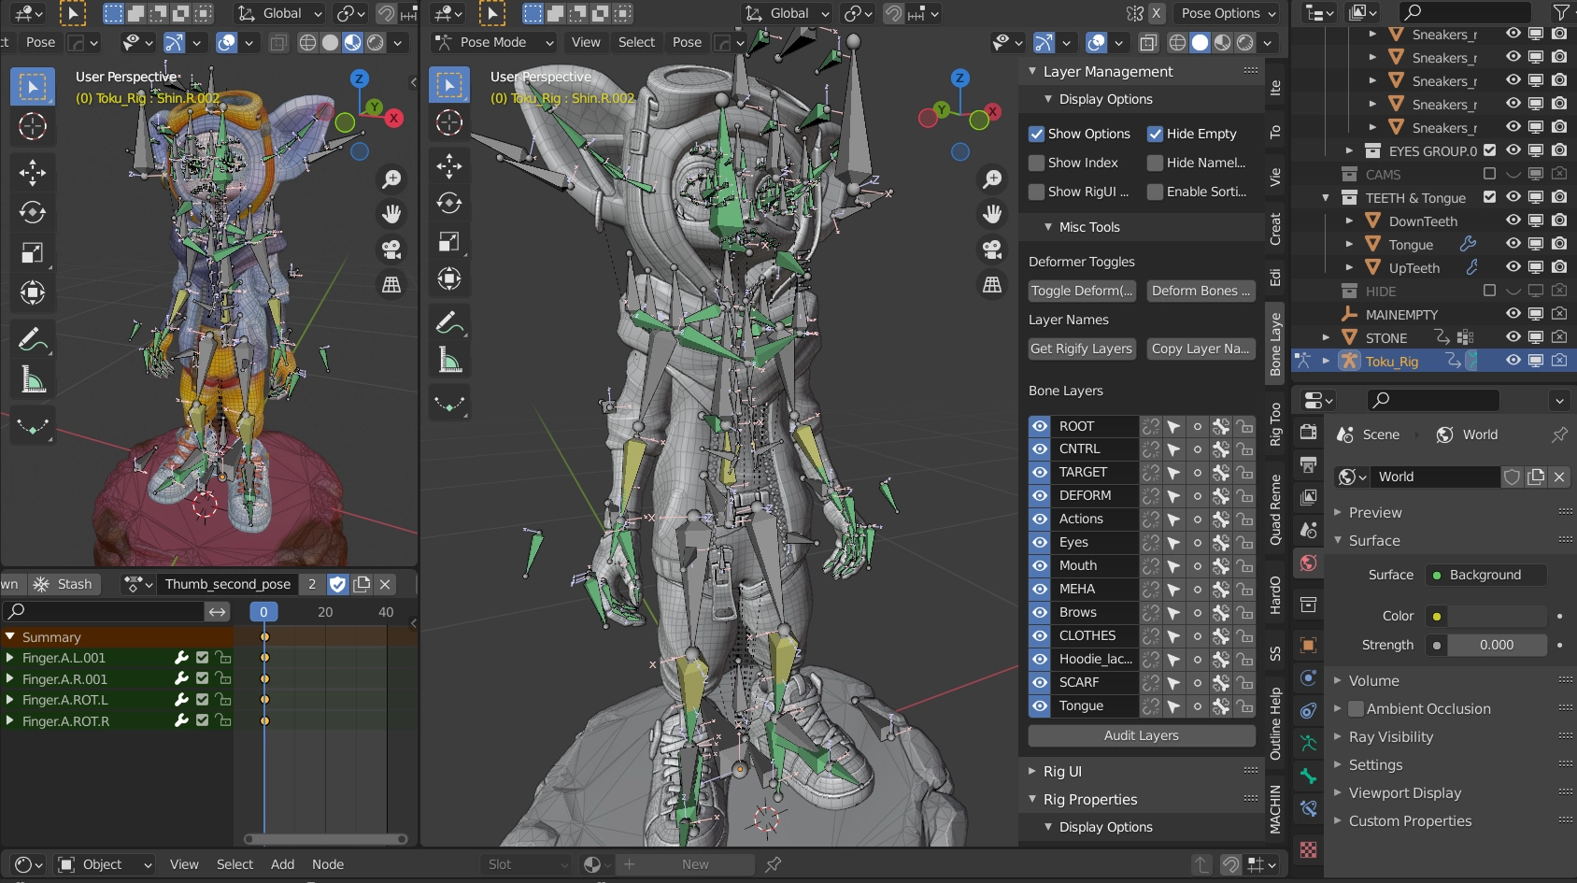The image size is (1577, 883).
Task: Toggle camera view in middle viewport
Action: [x=992, y=249]
